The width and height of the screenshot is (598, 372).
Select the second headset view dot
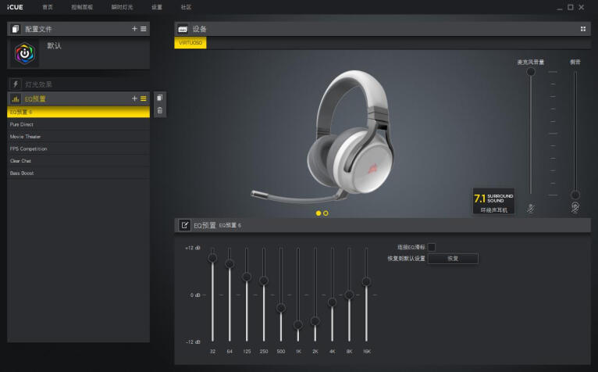[326, 213]
